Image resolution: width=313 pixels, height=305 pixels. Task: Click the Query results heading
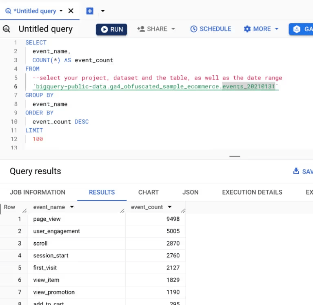click(36, 171)
